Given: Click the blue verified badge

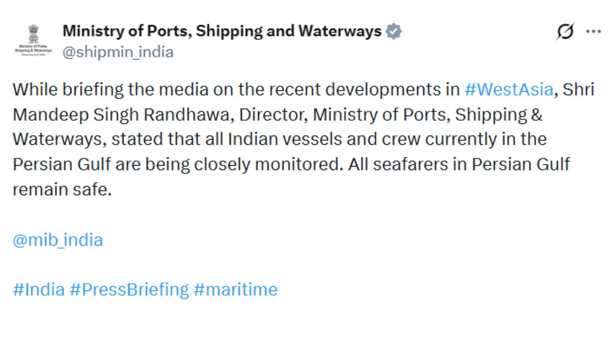Looking at the screenshot, I should 394,32.
